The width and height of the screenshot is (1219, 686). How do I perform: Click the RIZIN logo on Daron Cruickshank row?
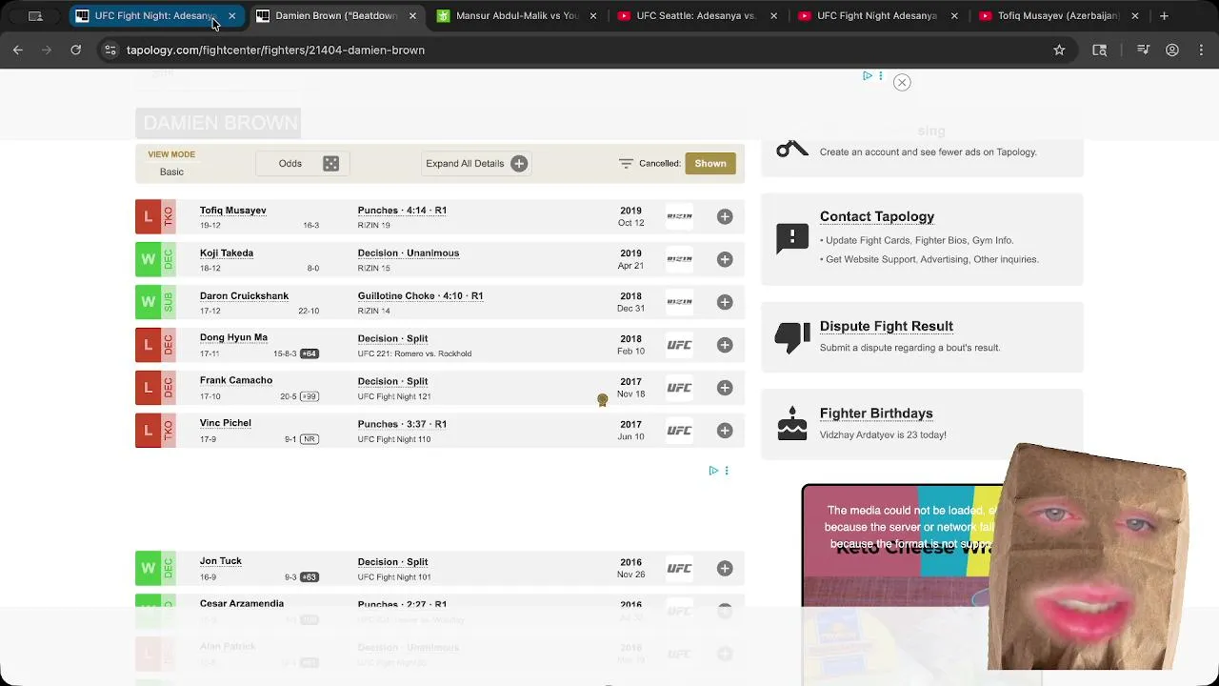679,302
